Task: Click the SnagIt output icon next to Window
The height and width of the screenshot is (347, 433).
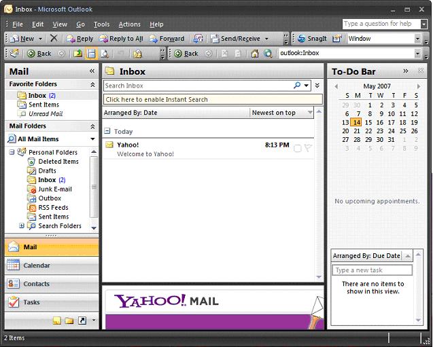Action: point(336,39)
